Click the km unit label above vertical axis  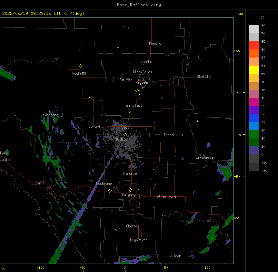240,14
